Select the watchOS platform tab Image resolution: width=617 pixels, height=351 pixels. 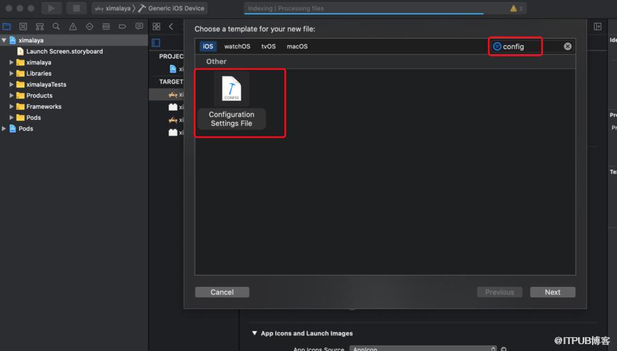[237, 46]
